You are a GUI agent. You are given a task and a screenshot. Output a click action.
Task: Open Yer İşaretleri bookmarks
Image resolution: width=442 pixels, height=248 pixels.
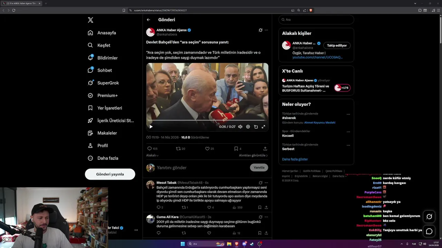click(105, 108)
